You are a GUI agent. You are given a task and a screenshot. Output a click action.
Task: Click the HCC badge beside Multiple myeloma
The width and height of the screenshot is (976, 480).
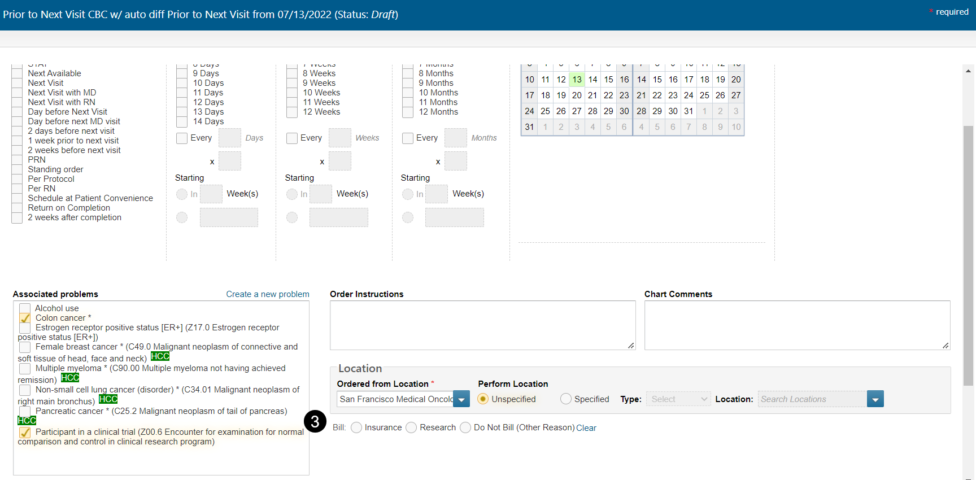(70, 378)
